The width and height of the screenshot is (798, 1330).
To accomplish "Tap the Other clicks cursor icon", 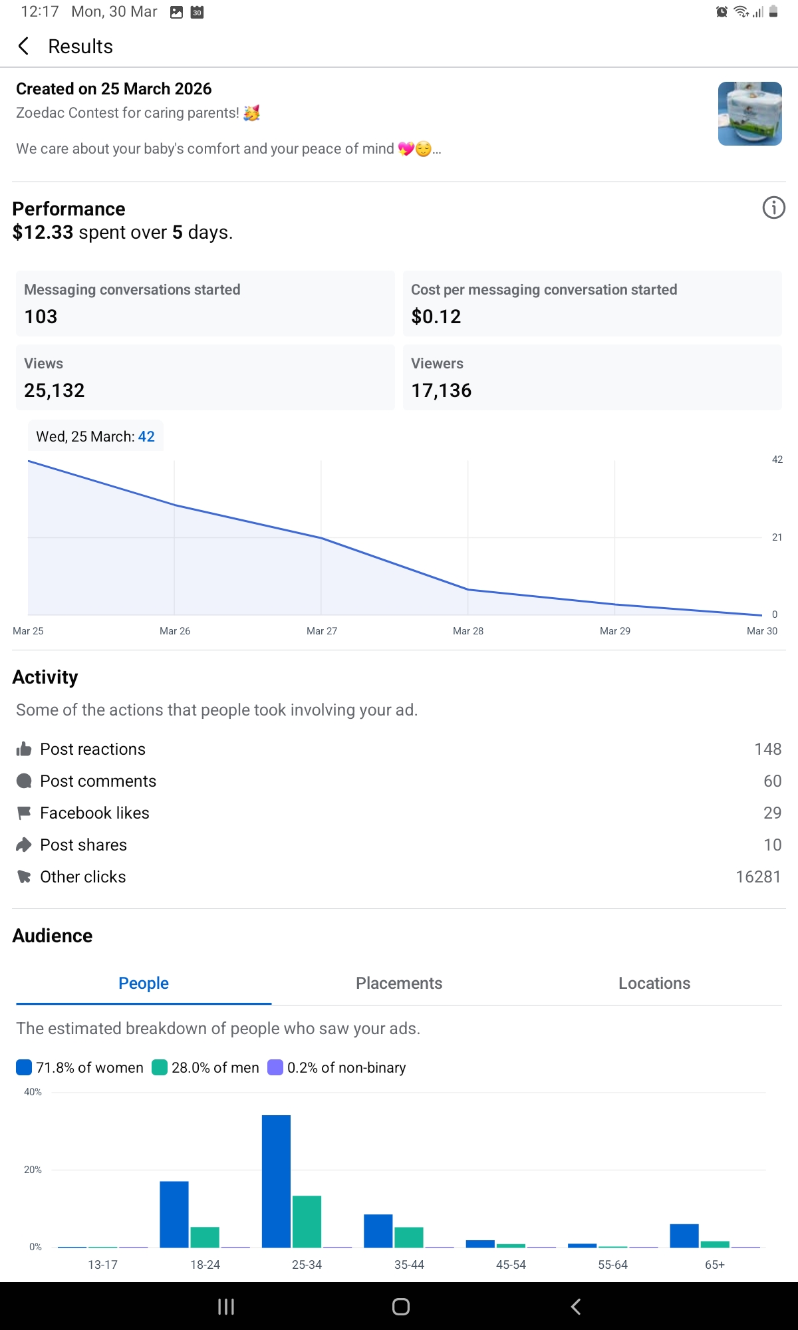I will [x=24, y=876].
